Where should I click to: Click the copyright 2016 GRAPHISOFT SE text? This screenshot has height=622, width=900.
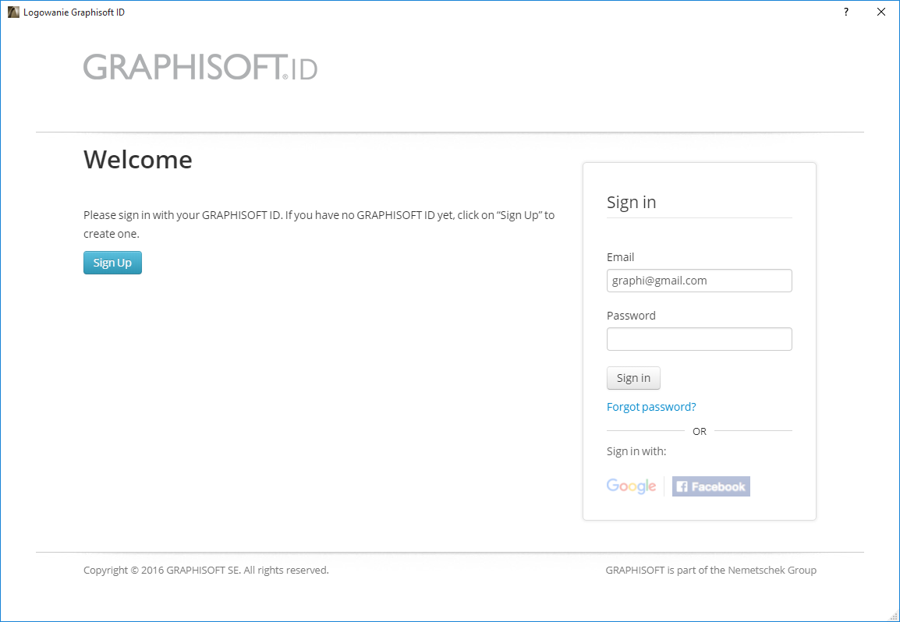click(206, 570)
